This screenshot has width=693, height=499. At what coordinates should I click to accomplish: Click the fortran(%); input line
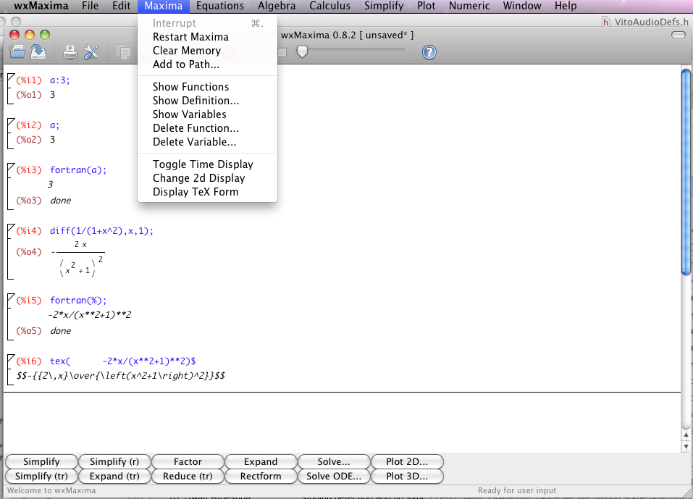(78, 301)
